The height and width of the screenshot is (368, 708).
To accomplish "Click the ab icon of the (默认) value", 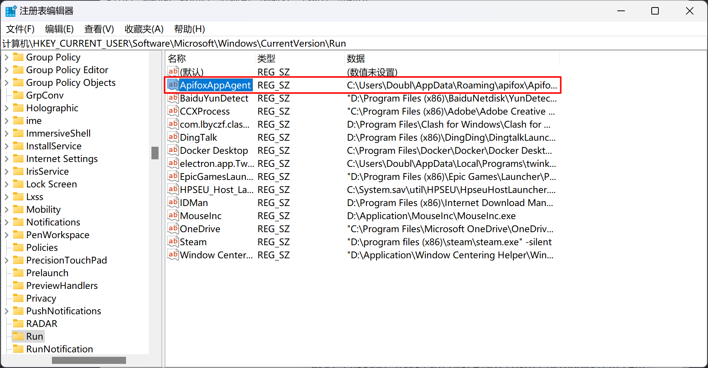I will pyautogui.click(x=173, y=72).
